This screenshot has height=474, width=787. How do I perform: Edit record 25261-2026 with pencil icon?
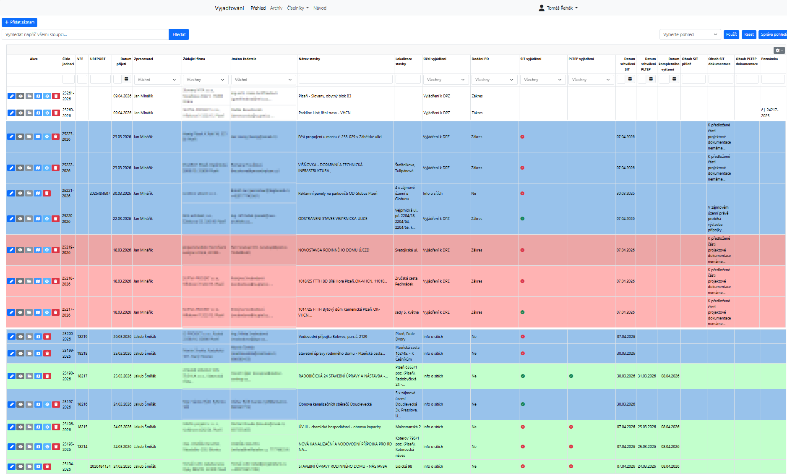[11, 96]
